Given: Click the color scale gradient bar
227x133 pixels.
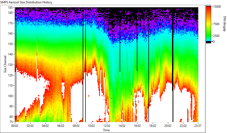Looking at the screenshot, I should coord(209,24).
